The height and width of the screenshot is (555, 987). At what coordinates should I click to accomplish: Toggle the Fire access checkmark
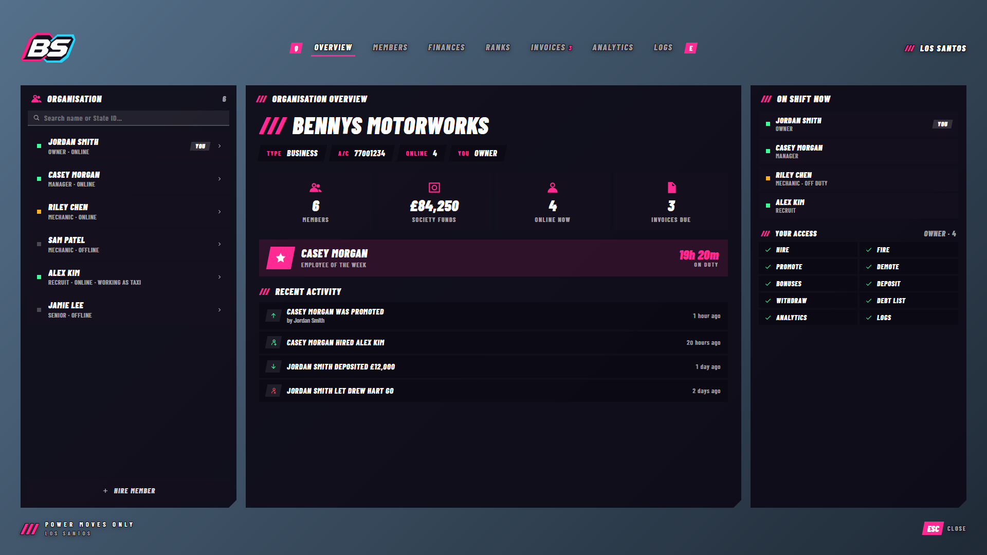pyautogui.click(x=869, y=250)
